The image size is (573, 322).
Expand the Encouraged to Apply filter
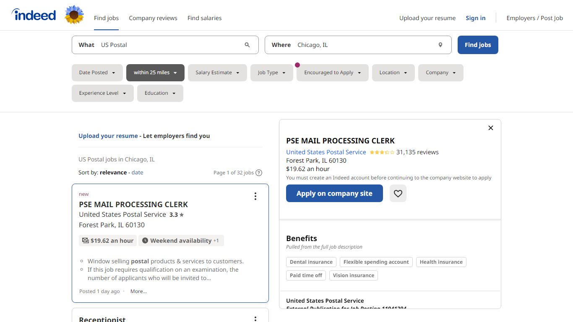[x=333, y=73]
